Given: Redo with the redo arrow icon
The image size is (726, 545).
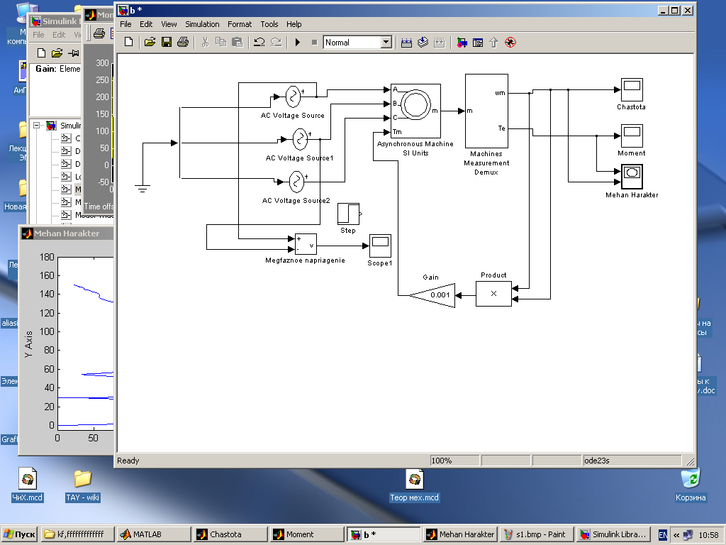Looking at the screenshot, I should pyautogui.click(x=276, y=42).
